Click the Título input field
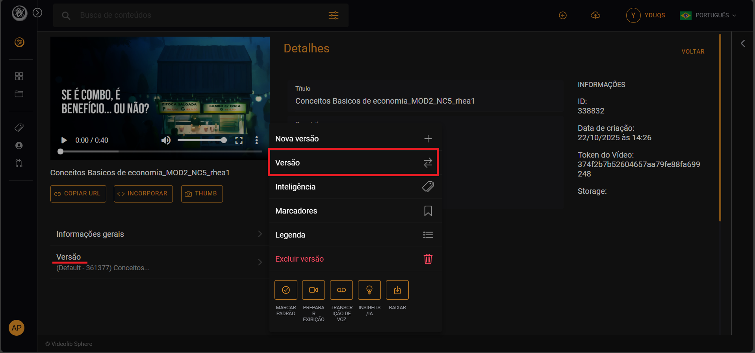 click(425, 97)
